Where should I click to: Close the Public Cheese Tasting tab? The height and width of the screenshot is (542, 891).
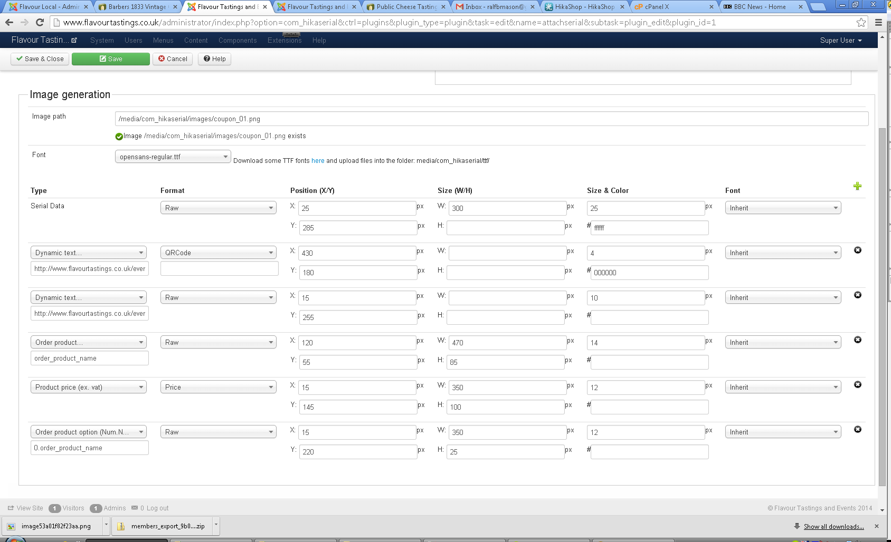(443, 7)
